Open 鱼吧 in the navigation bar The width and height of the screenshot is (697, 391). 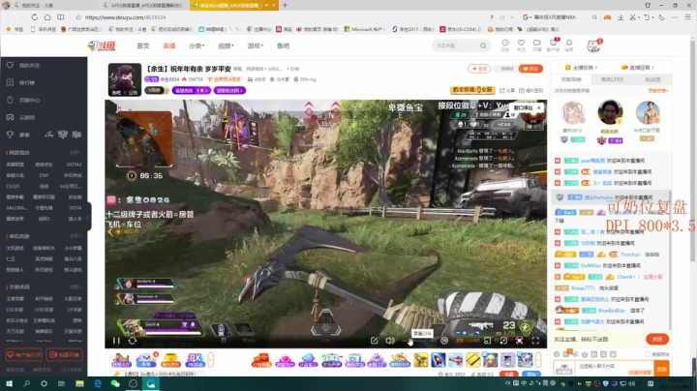click(283, 45)
